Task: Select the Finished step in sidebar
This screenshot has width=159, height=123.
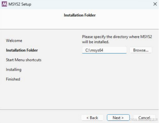Action: pos(13,79)
